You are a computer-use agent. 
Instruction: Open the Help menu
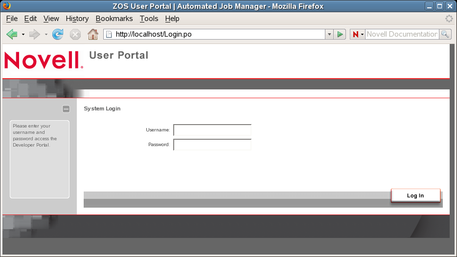(x=172, y=19)
